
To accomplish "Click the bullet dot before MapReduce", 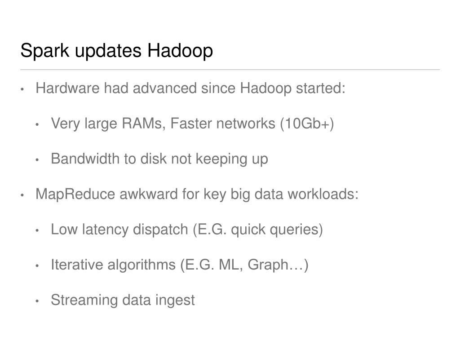I will tap(22, 195).
